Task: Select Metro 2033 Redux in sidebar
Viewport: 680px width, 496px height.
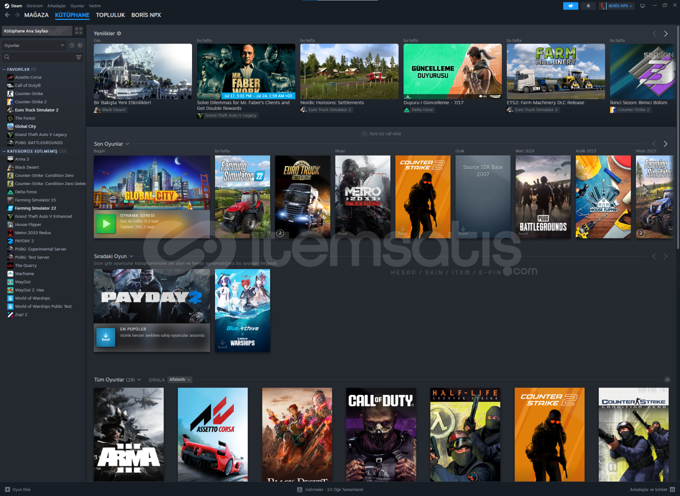Action: click(x=33, y=233)
